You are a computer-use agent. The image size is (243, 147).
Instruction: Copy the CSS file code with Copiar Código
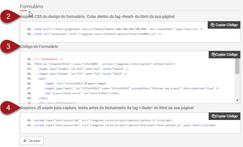tap(224, 25)
